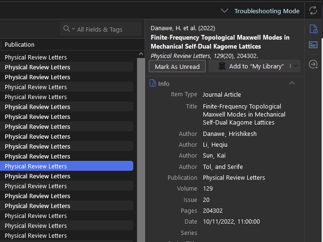The width and height of the screenshot is (323, 242).
Task: Click the Volume value 129
Action: (x=208, y=188)
